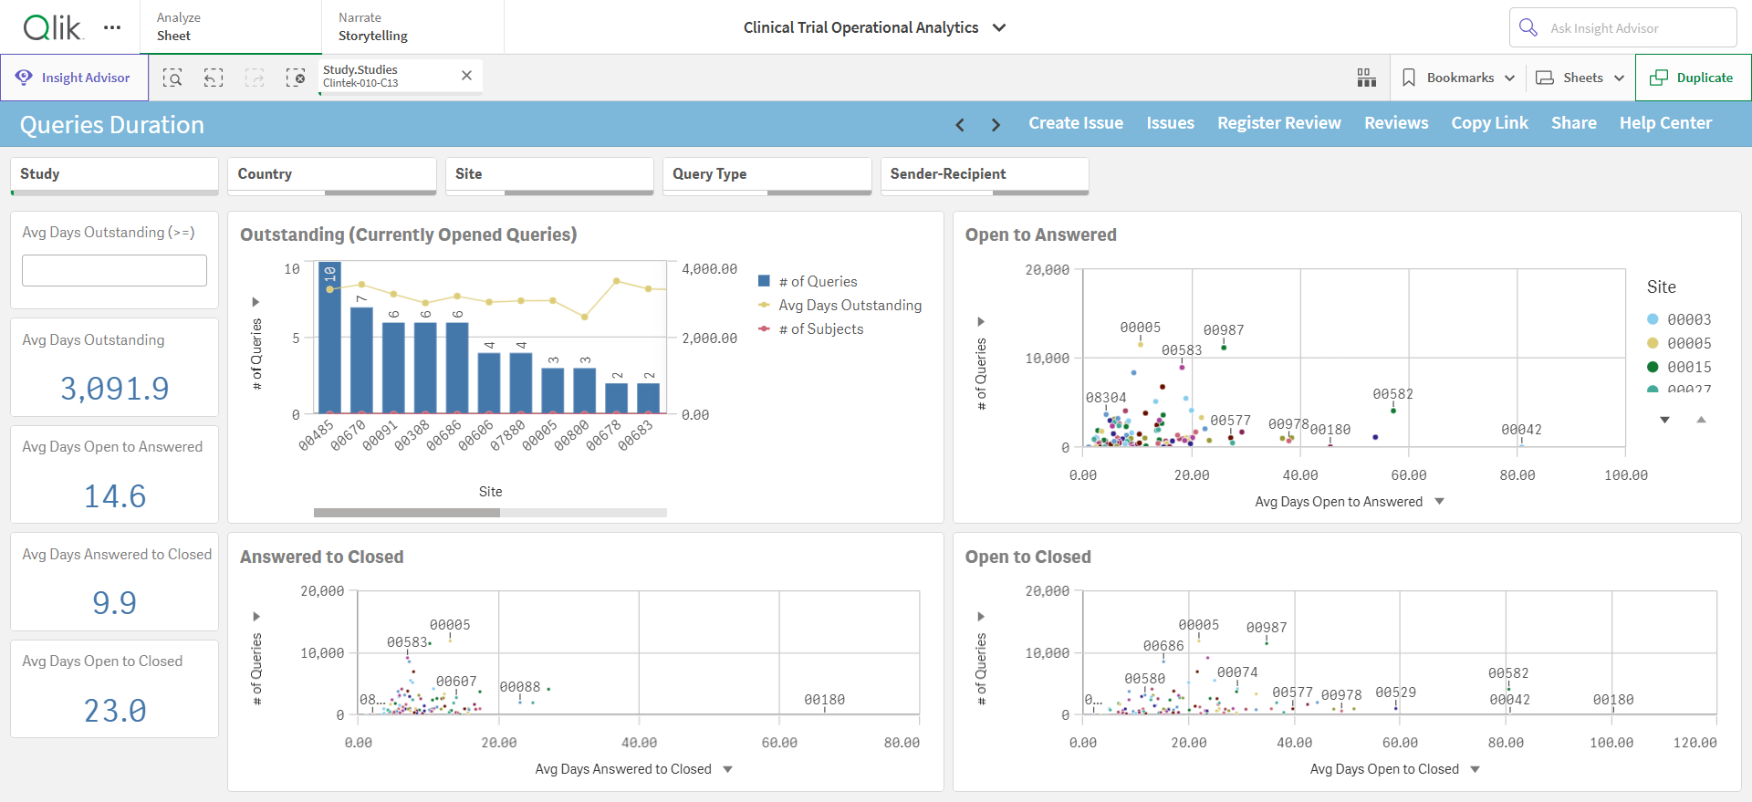Open the Qlik global menu ellipsis
This screenshot has height=802, width=1752.
[112, 27]
